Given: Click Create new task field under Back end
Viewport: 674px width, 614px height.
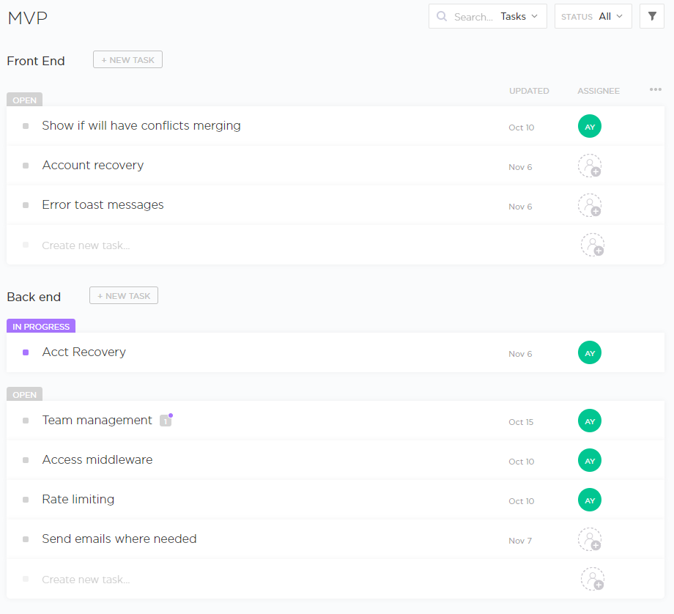Looking at the screenshot, I should [x=86, y=579].
